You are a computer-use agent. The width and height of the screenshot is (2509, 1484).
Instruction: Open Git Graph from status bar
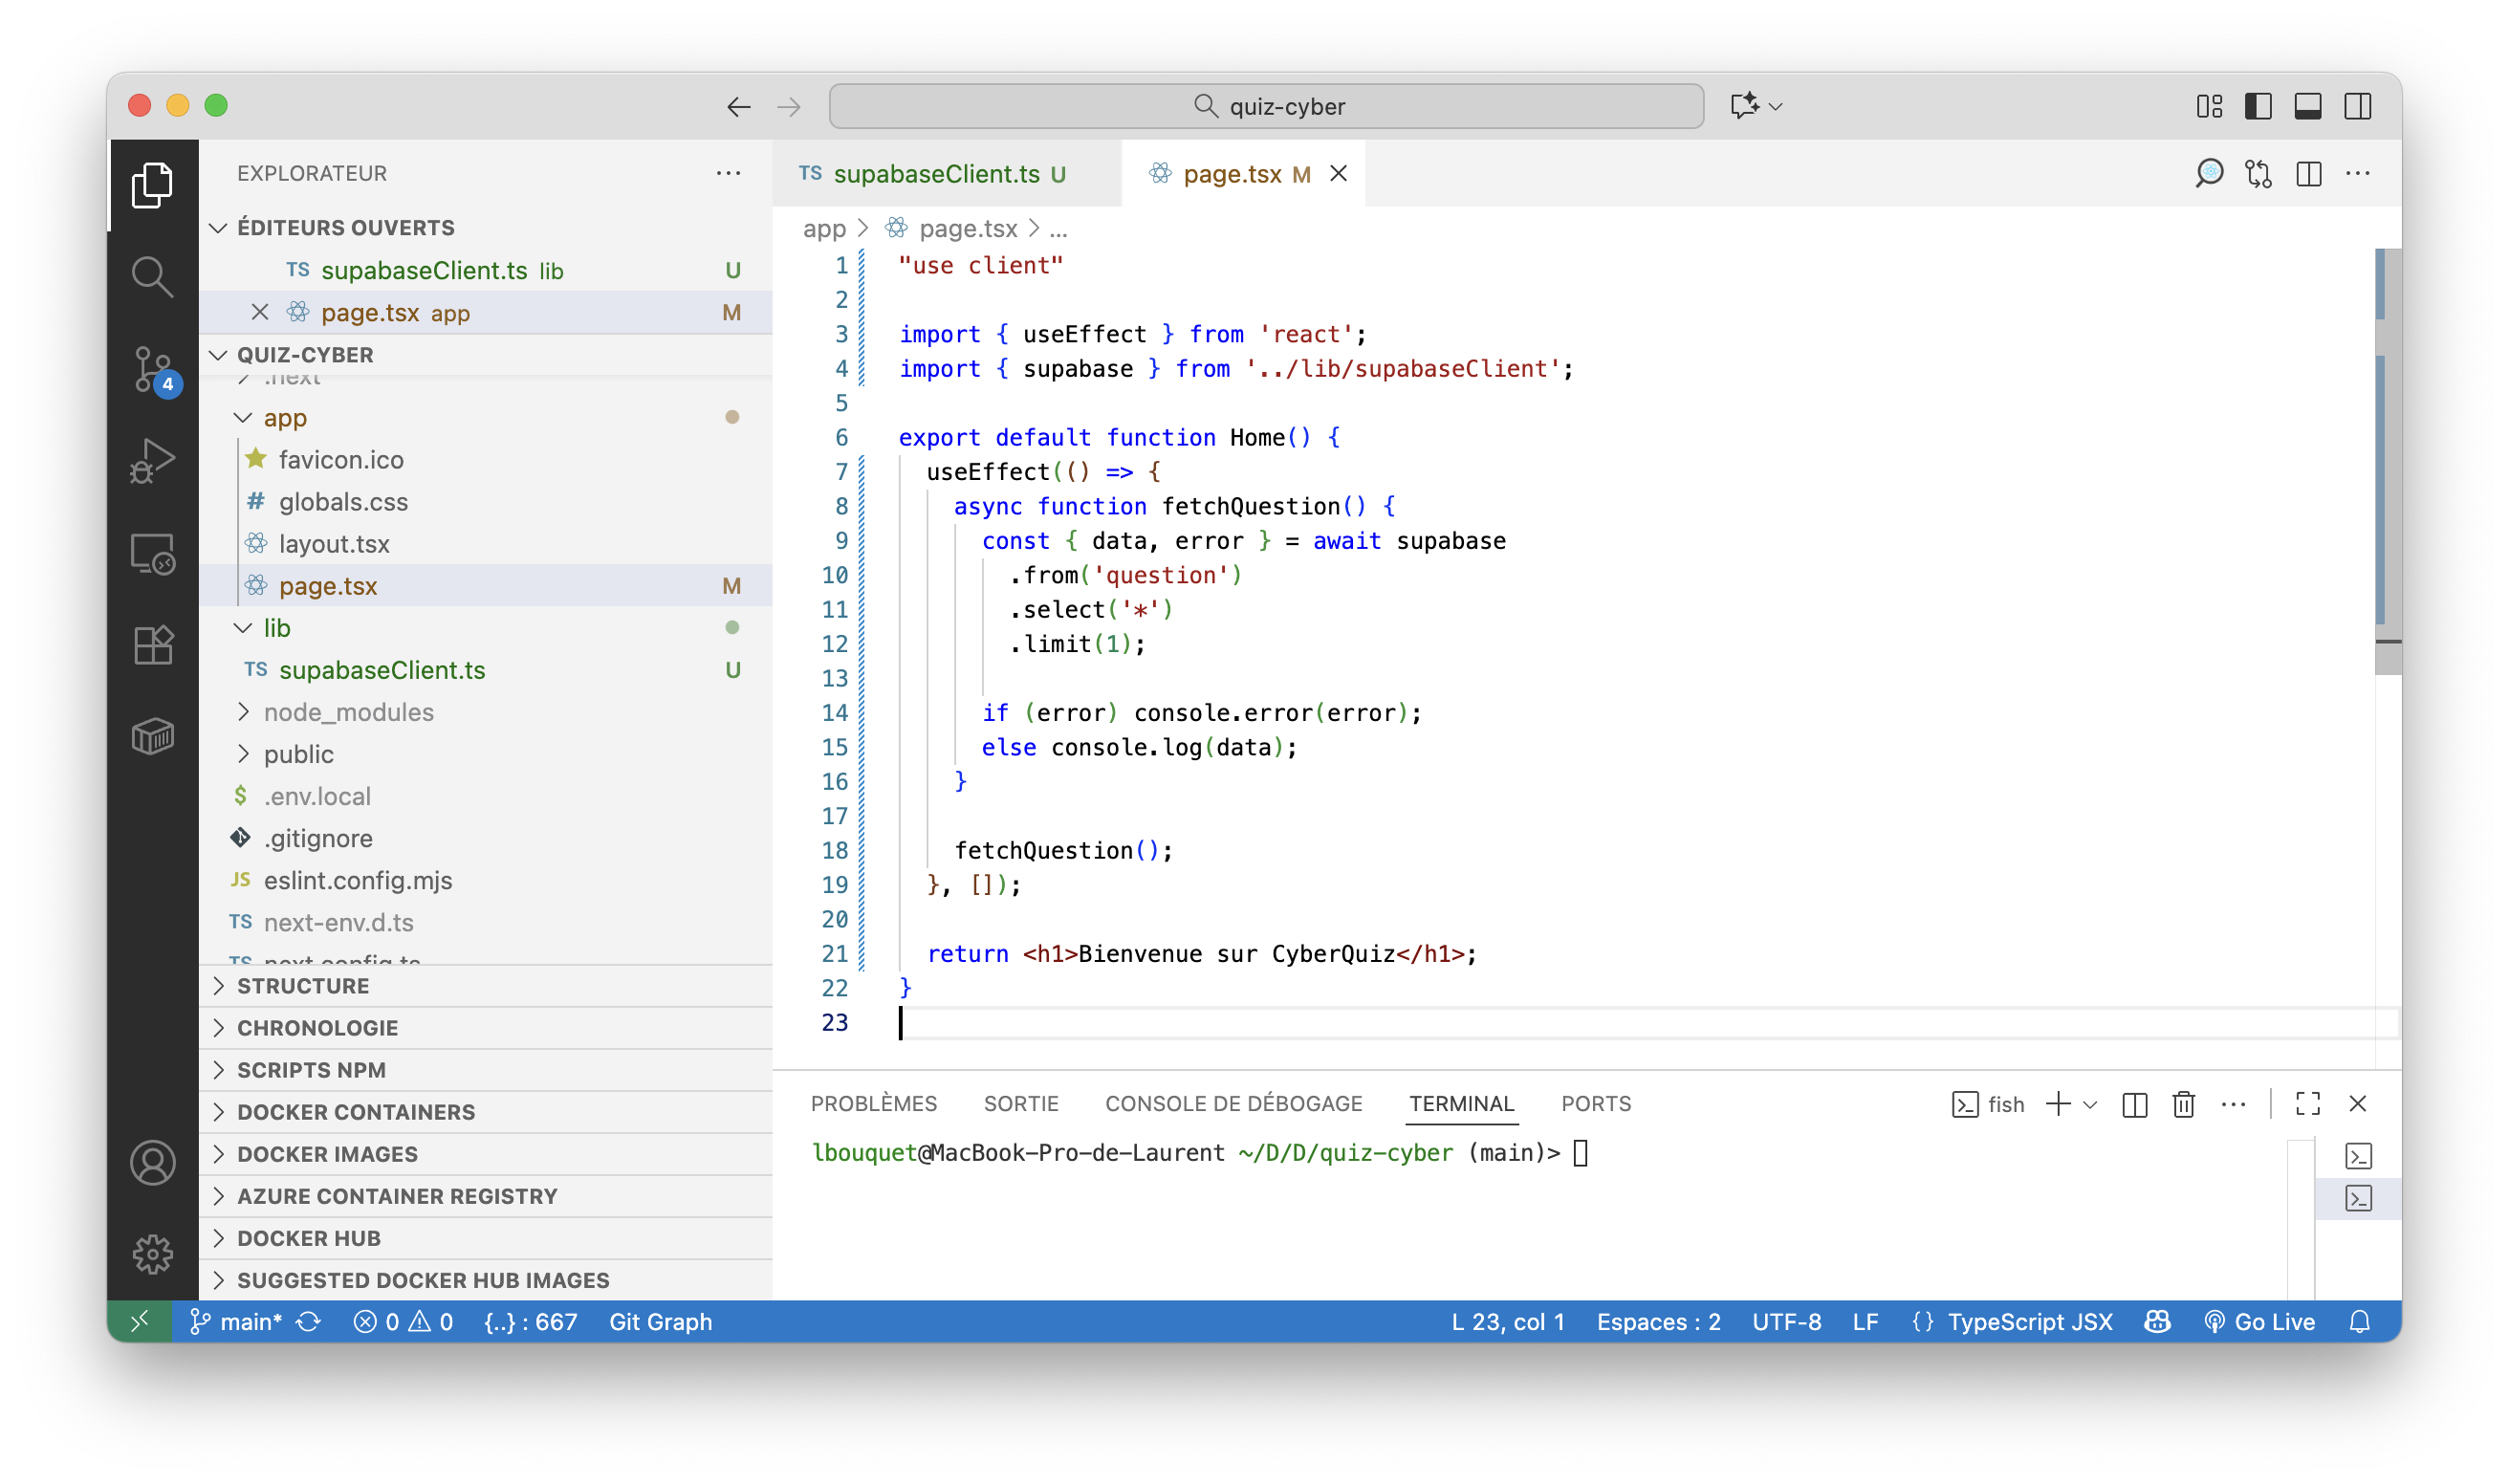pyautogui.click(x=660, y=1322)
